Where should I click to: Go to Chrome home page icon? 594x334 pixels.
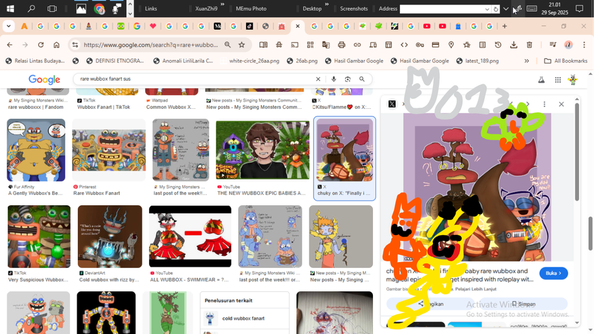point(57,45)
